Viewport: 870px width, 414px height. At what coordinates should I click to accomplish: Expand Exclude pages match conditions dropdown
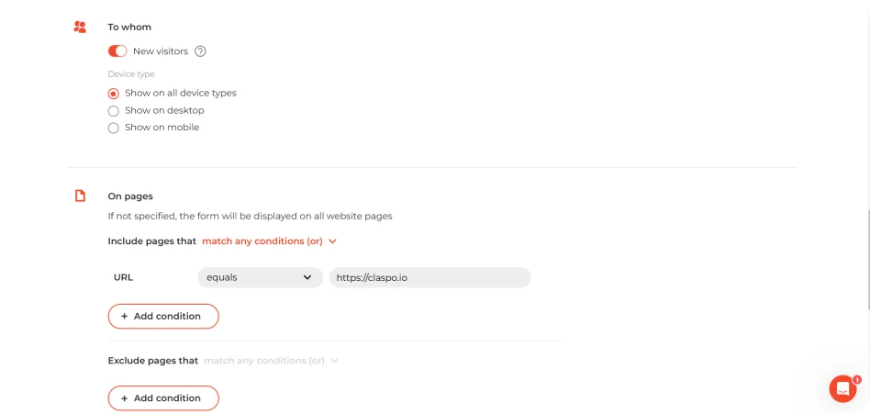coord(272,361)
